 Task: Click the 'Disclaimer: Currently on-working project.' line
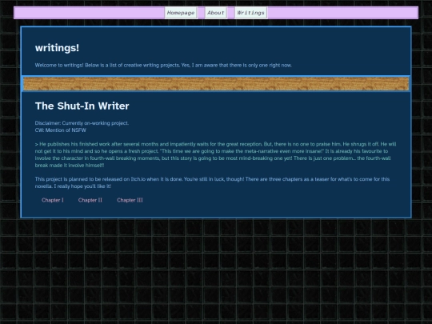pos(82,123)
